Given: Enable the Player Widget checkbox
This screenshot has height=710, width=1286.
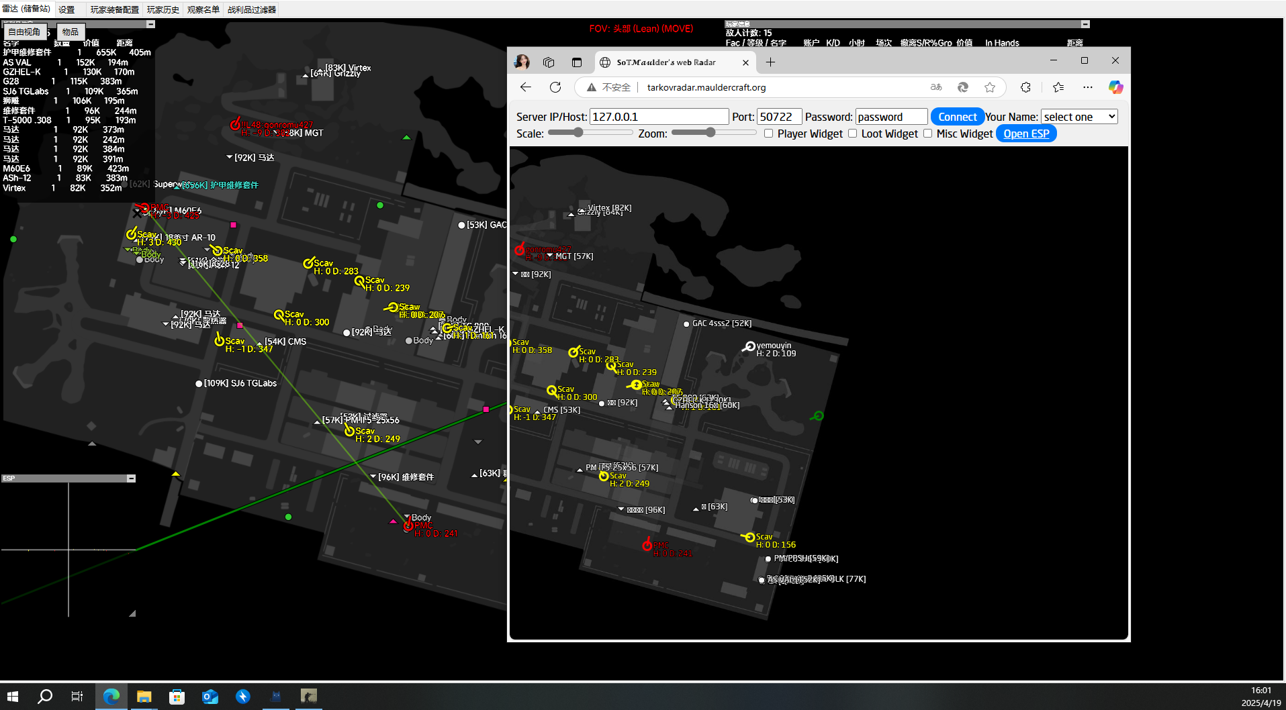Looking at the screenshot, I should (x=769, y=134).
